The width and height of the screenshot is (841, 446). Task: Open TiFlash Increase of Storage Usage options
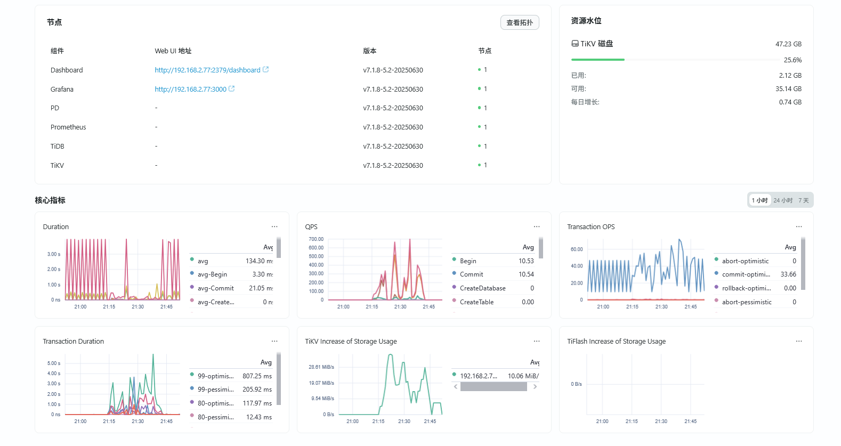799,342
